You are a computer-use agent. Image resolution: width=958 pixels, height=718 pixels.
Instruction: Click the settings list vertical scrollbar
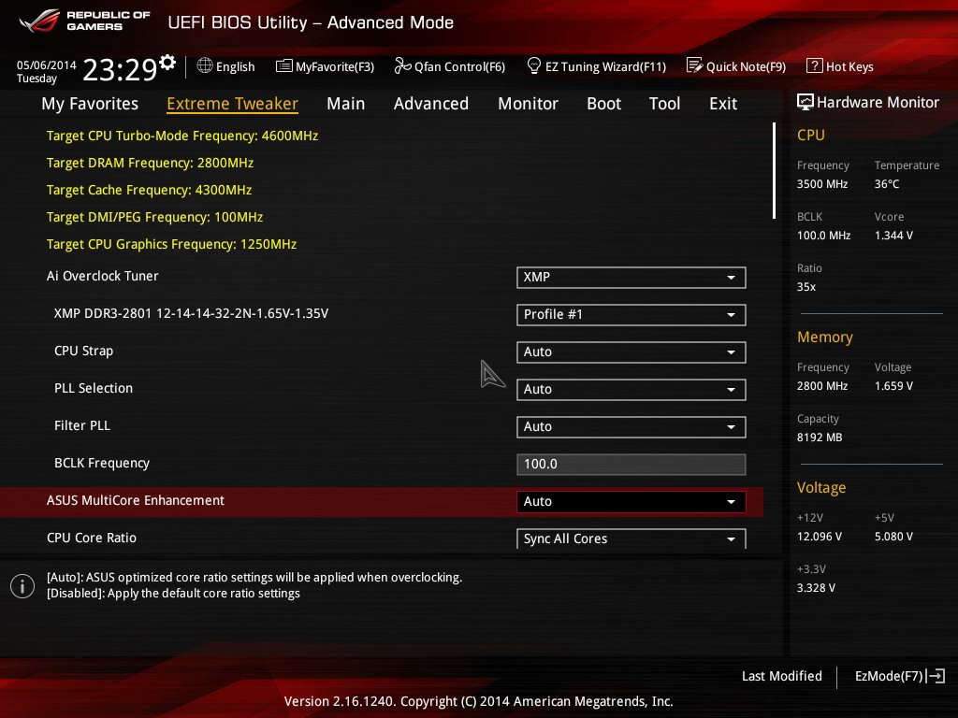774,170
